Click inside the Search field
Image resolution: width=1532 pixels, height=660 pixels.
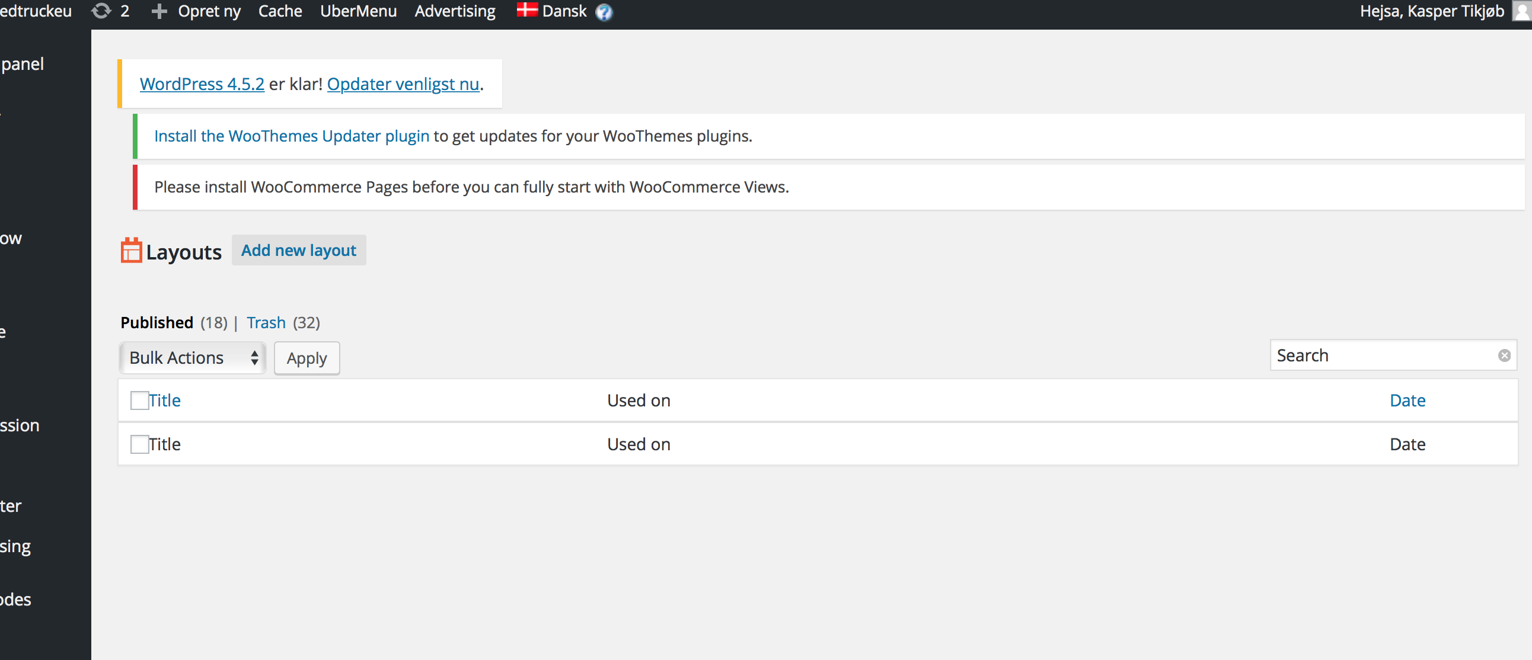(1368, 355)
